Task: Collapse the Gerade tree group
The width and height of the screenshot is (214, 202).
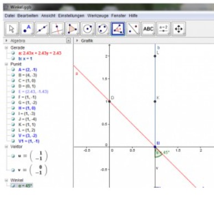Action: pyautogui.click(x=7, y=48)
